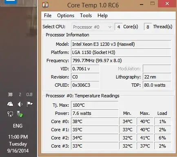Viewport: 177px width, 157px height.
Task: Minimize the Core Temp window
Action: click(x=142, y=4)
